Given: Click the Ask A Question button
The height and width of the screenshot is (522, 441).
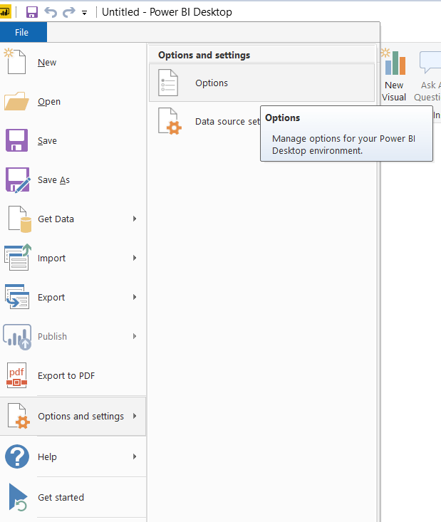Looking at the screenshot, I should (427, 76).
